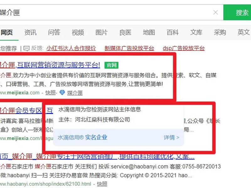Open 快照 for the haobanyi.com result
This screenshot has width=251, height=188.
[x=102, y=184]
